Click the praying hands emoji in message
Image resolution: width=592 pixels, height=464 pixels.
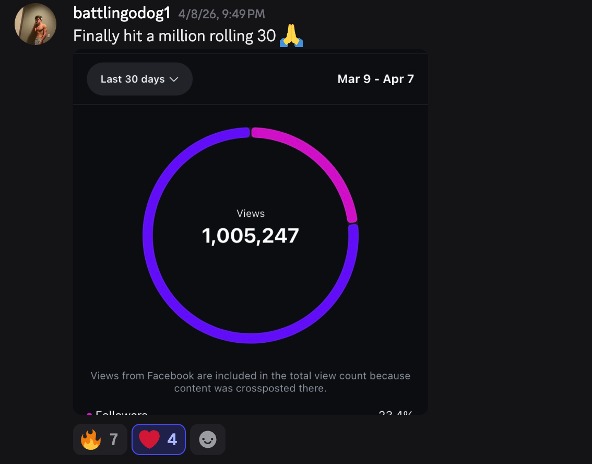tap(291, 36)
